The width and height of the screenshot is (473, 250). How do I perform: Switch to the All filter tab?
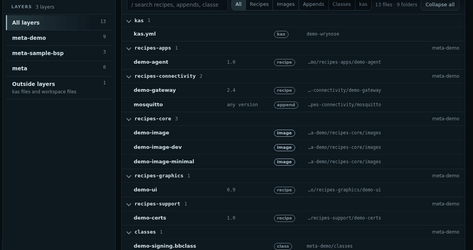pos(238,5)
